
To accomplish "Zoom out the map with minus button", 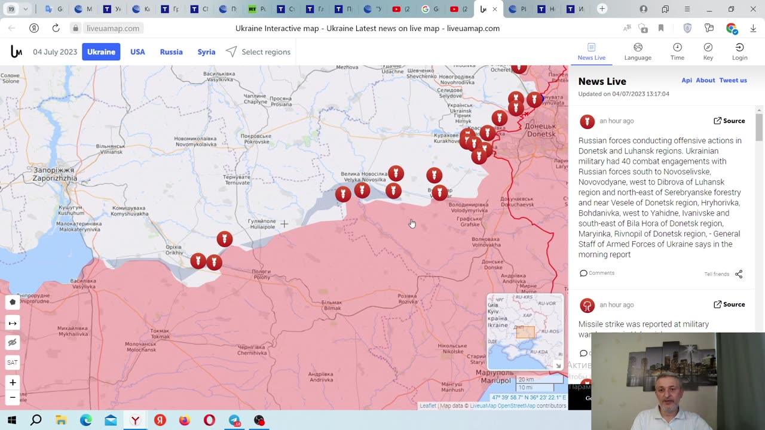I will click(x=13, y=397).
